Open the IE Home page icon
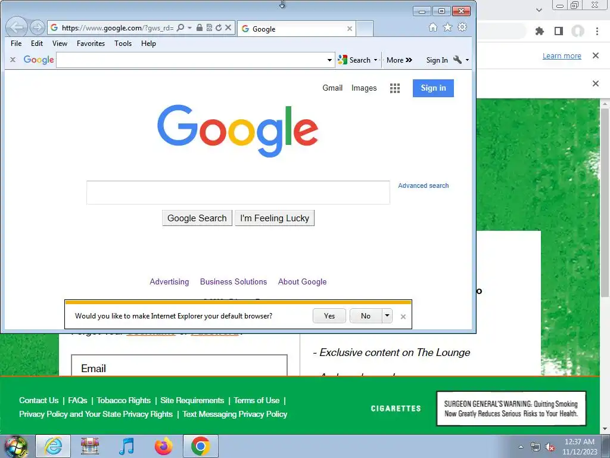This screenshot has width=610, height=458. click(432, 27)
